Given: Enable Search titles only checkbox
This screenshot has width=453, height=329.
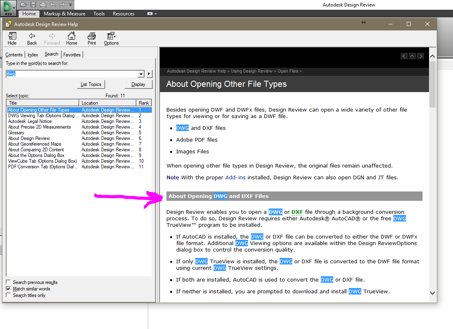Looking at the screenshot, I should (x=9, y=295).
